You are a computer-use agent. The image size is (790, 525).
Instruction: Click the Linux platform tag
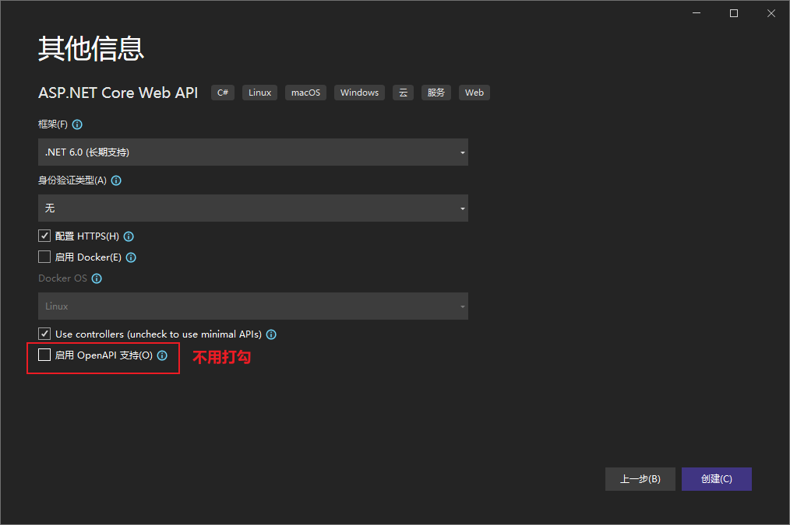pyautogui.click(x=259, y=93)
